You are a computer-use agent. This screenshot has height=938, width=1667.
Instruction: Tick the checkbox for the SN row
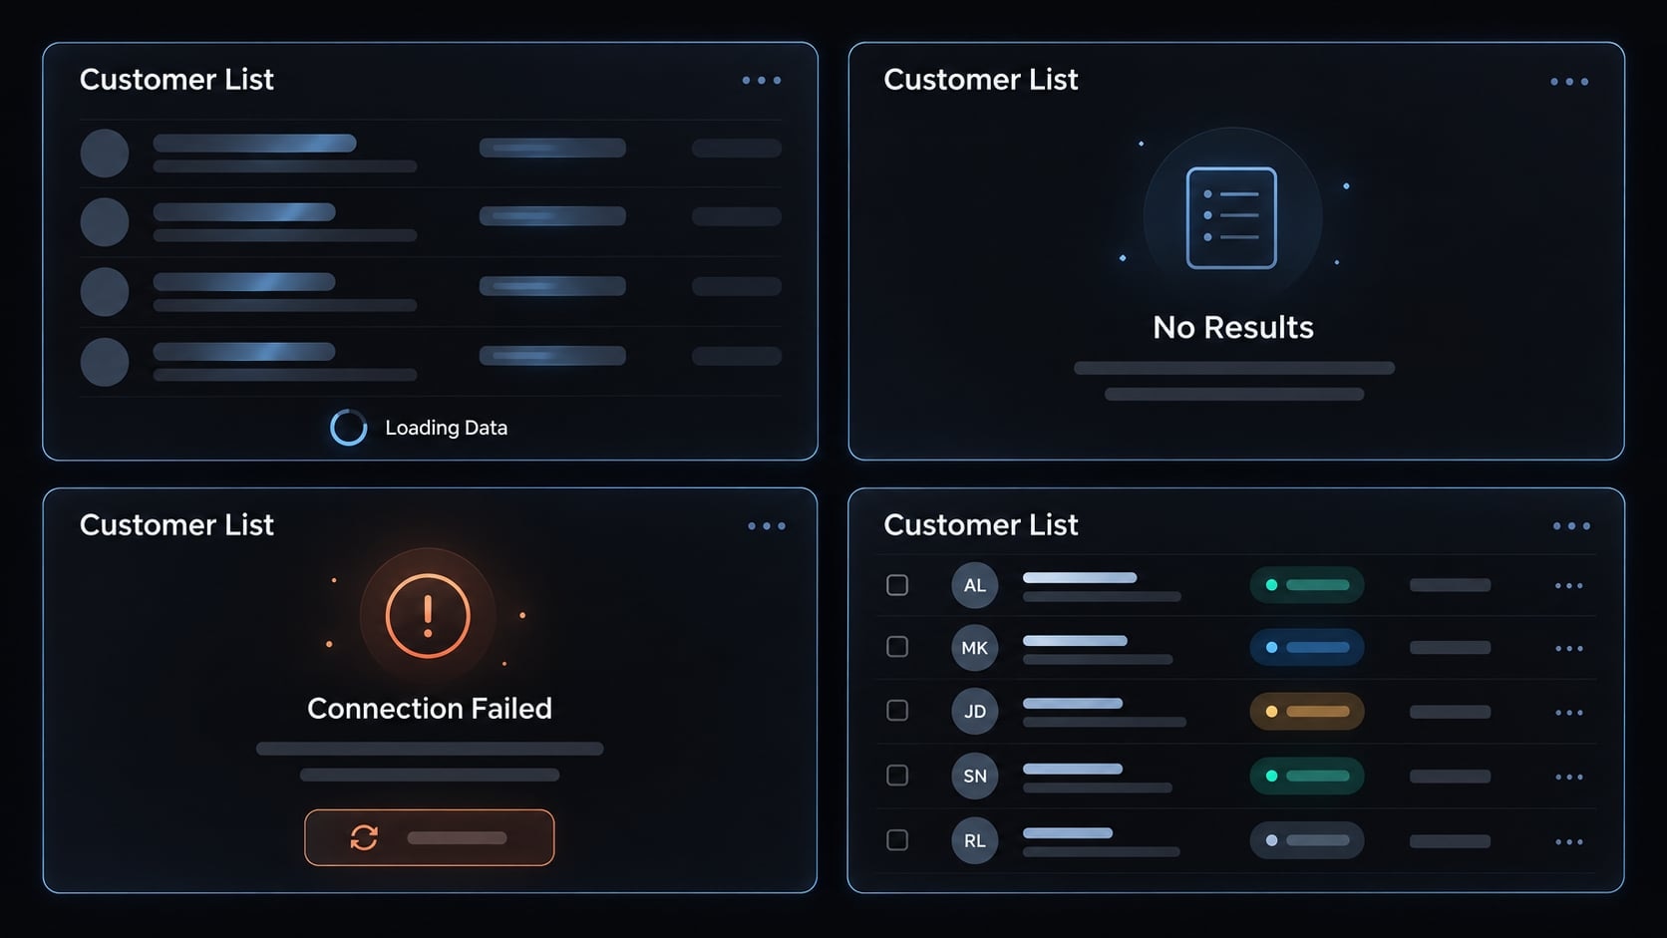click(x=897, y=776)
